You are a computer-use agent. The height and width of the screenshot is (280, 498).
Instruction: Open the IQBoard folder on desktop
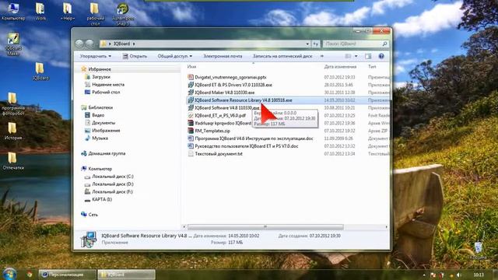point(40,71)
